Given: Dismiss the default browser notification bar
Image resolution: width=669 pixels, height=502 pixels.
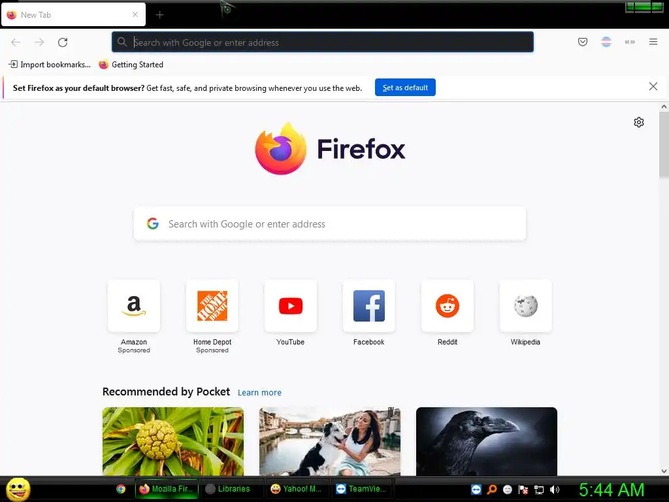Looking at the screenshot, I should (653, 87).
